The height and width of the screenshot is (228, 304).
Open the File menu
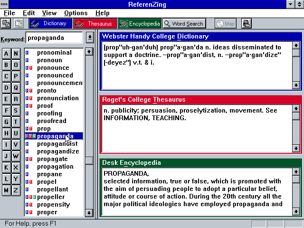[x=9, y=13]
